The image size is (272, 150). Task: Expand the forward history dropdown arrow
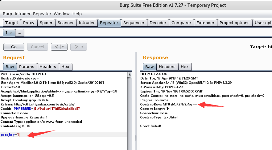[82, 47]
